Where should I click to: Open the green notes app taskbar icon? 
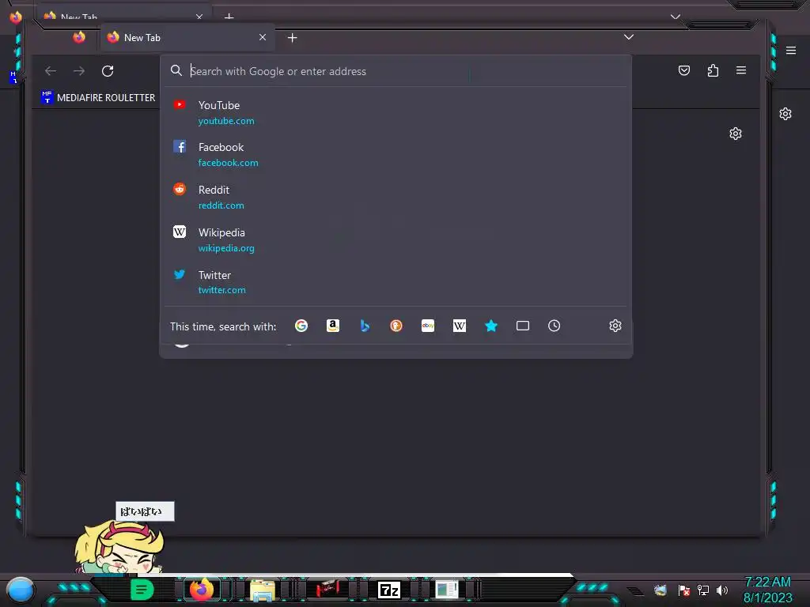click(142, 590)
